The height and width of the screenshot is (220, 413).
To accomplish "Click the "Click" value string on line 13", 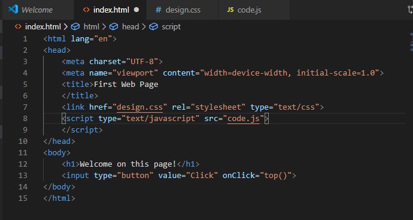I will 202,175.
